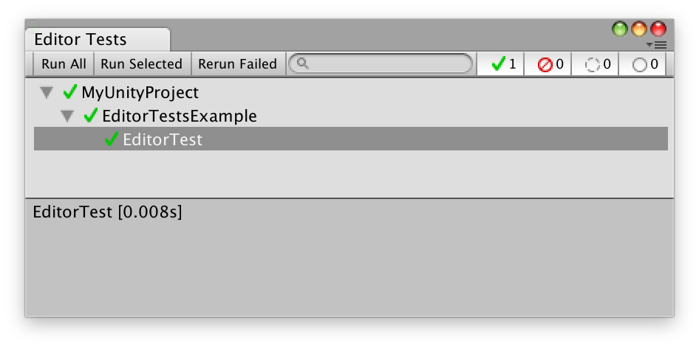Click green checkmark beside EditorTest
The height and width of the screenshot is (348, 699).
(112, 139)
